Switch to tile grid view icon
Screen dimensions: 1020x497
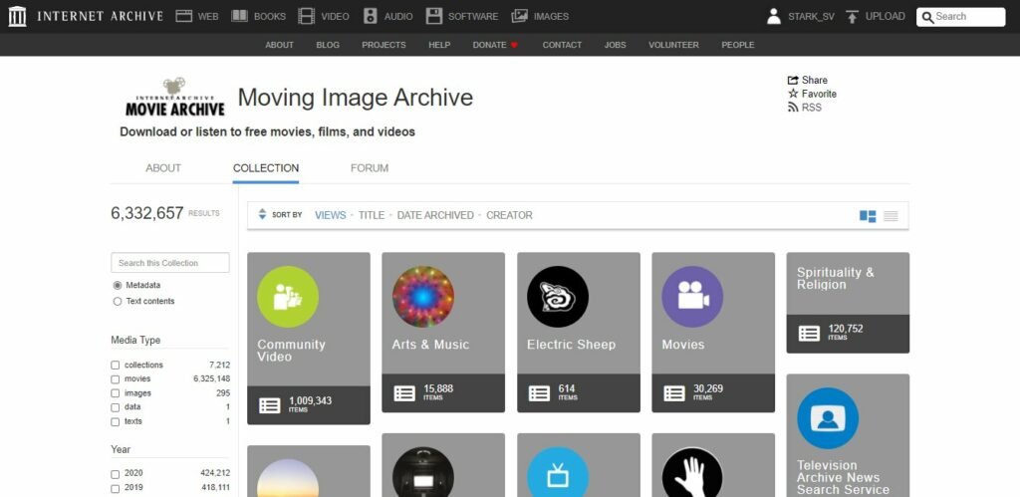[x=868, y=216]
